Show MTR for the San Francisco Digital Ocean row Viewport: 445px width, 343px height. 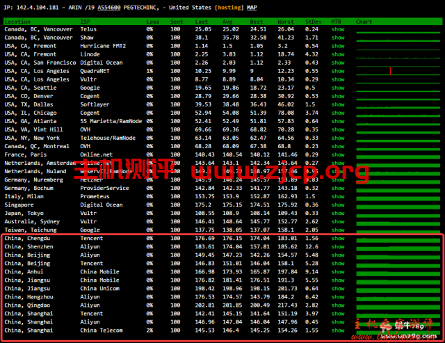tap(338, 63)
